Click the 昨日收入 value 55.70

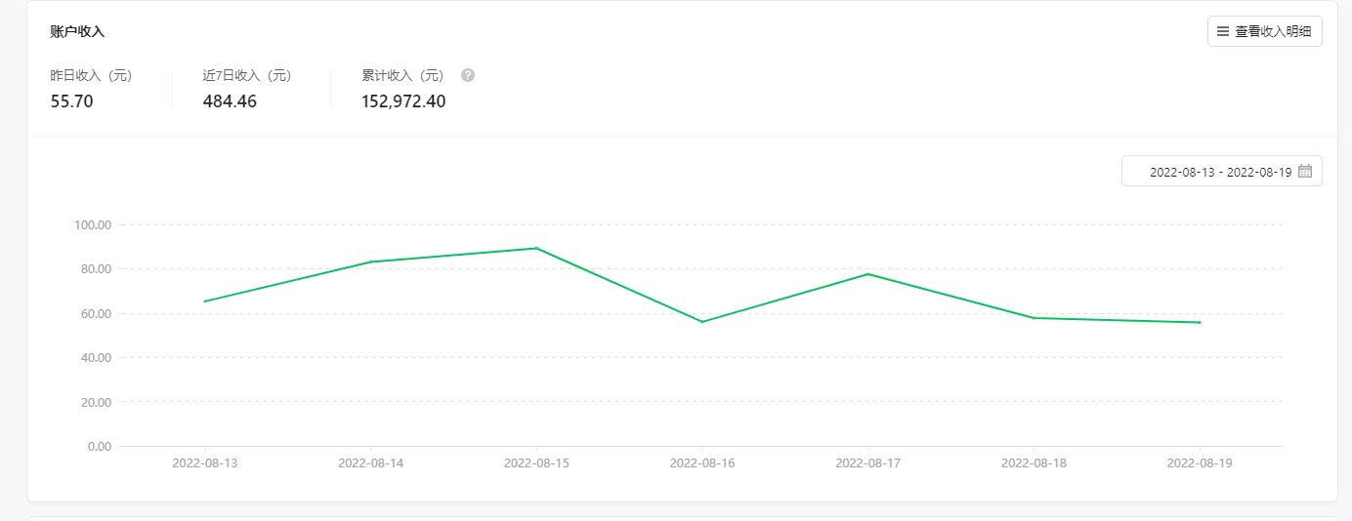point(71,101)
